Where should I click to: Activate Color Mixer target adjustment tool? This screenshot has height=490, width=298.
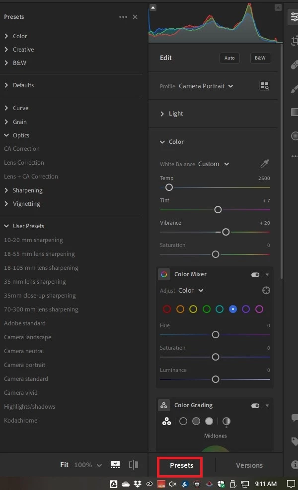[266, 290]
